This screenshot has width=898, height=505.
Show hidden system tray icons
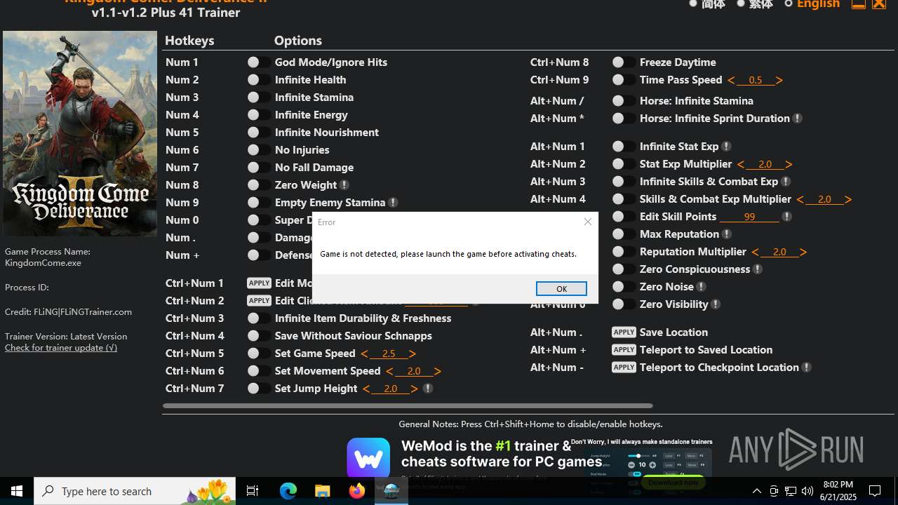[757, 491]
